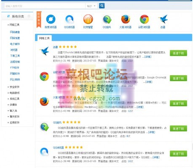Click 高速下载 button for QQ浏览器 entry
This screenshot has height=168, width=193.
(x=178, y=154)
